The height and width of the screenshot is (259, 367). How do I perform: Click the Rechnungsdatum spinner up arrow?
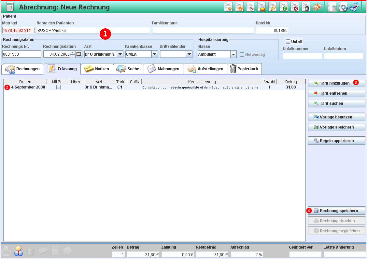[x=73, y=53]
